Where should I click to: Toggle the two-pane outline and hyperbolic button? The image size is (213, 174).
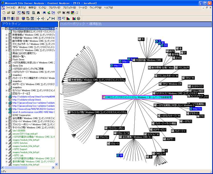59,19
